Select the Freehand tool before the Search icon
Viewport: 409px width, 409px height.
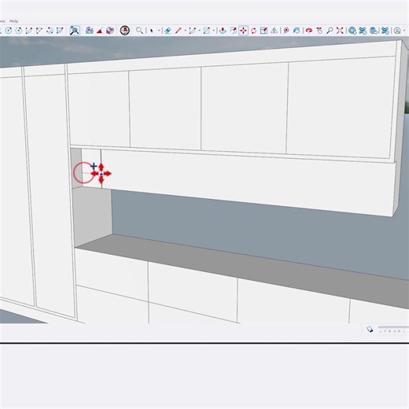tap(60, 31)
